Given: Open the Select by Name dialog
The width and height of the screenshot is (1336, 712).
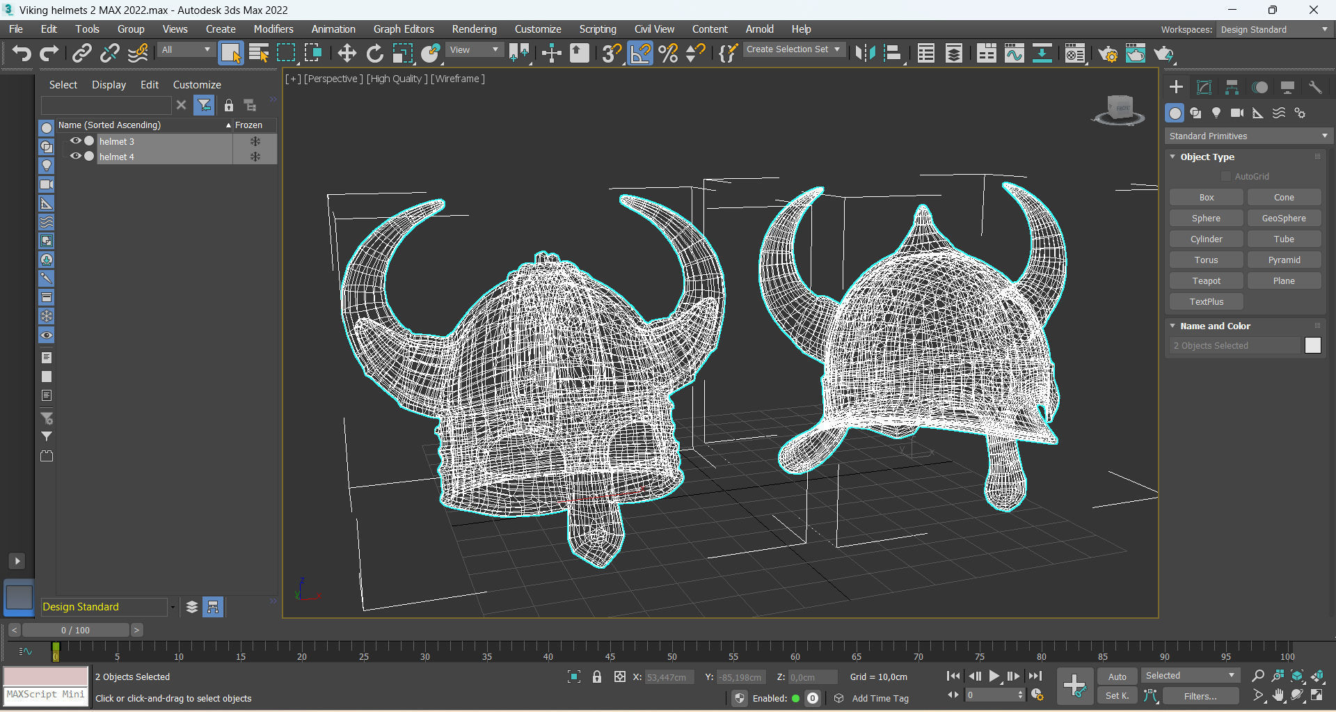Looking at the screenshot, I should (x=259, y=54).
